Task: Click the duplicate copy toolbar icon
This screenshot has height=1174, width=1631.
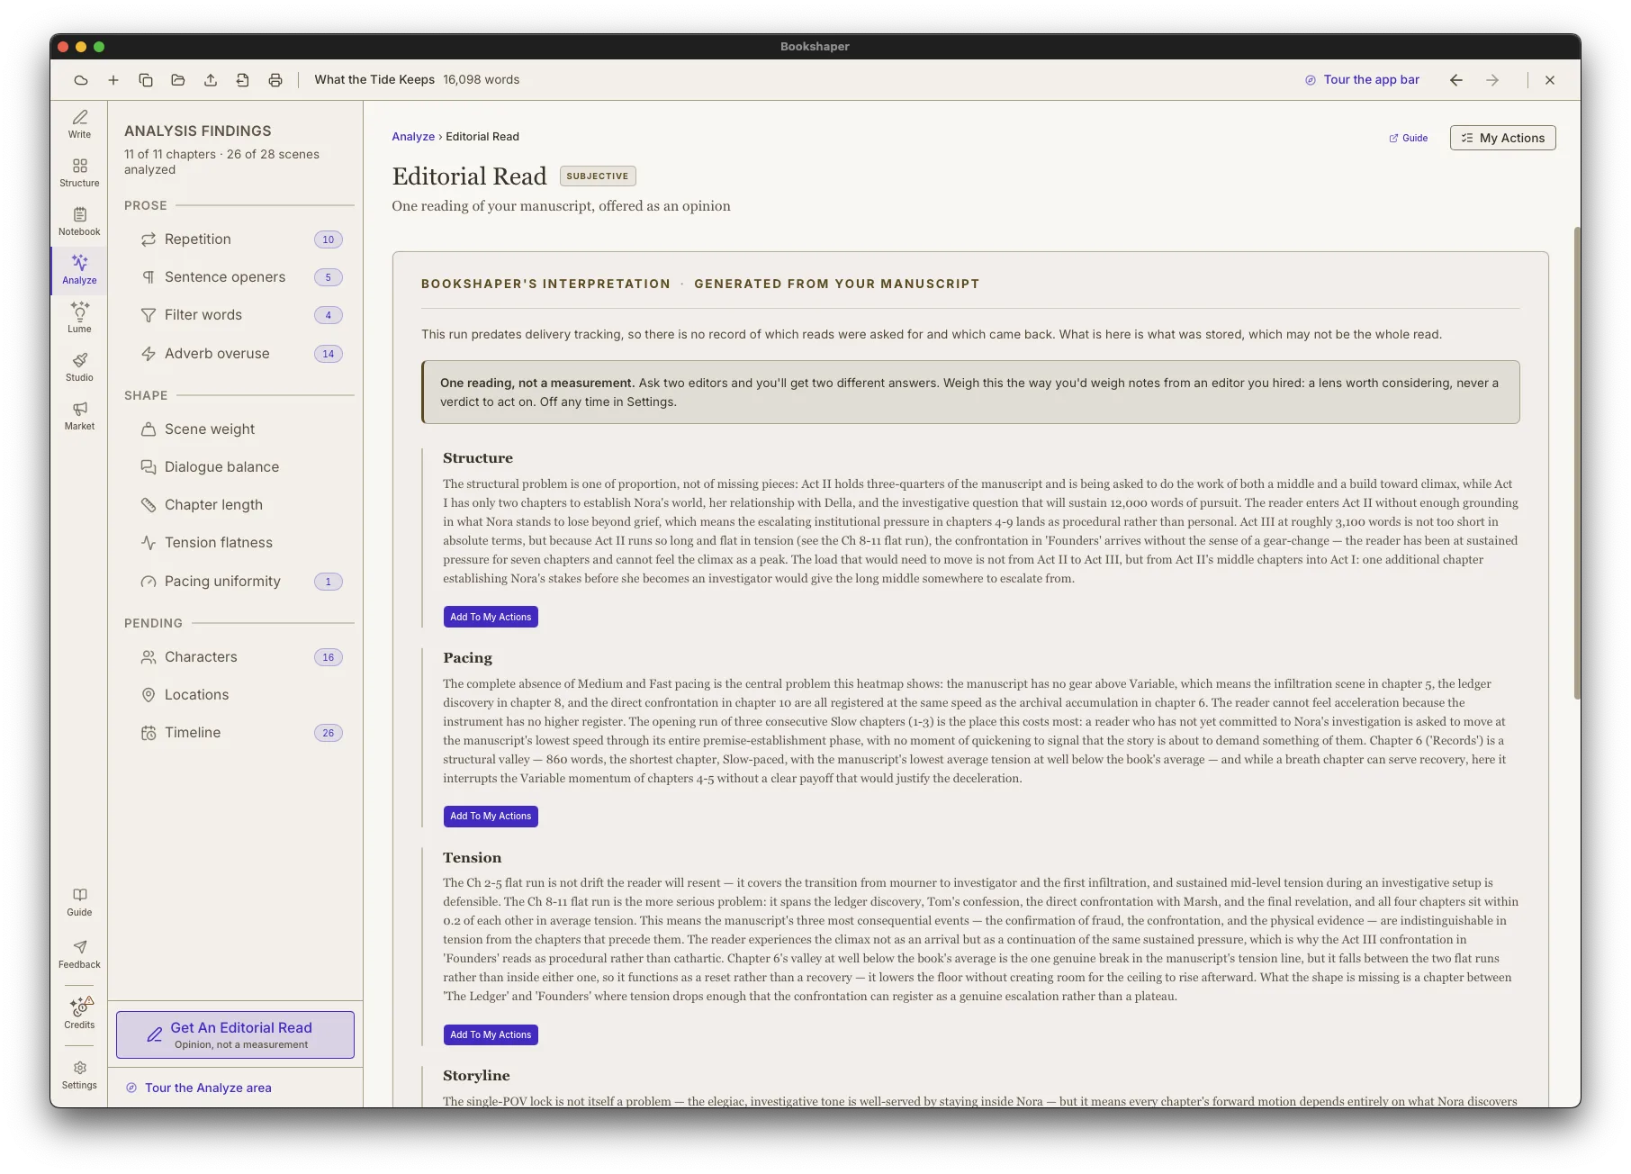Action: [146, 80]
